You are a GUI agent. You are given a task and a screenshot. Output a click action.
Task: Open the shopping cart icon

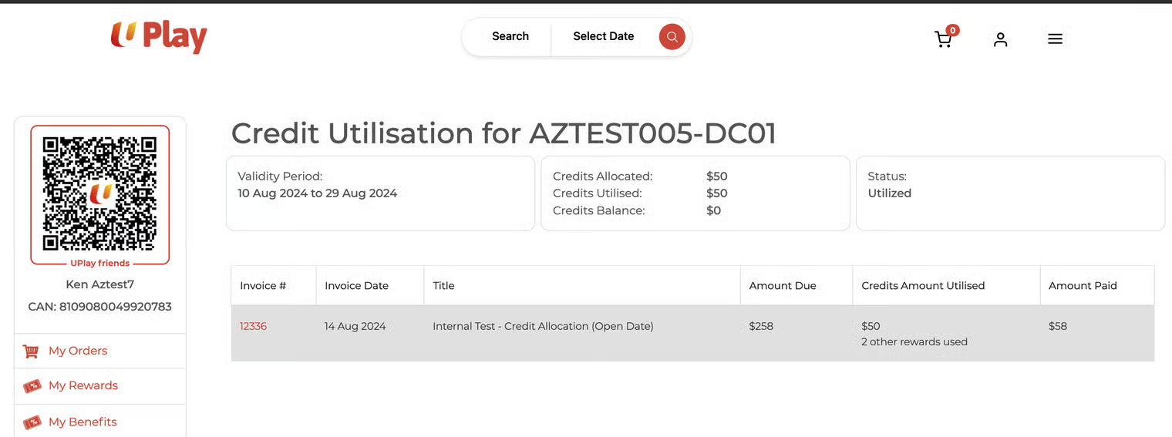944,39
